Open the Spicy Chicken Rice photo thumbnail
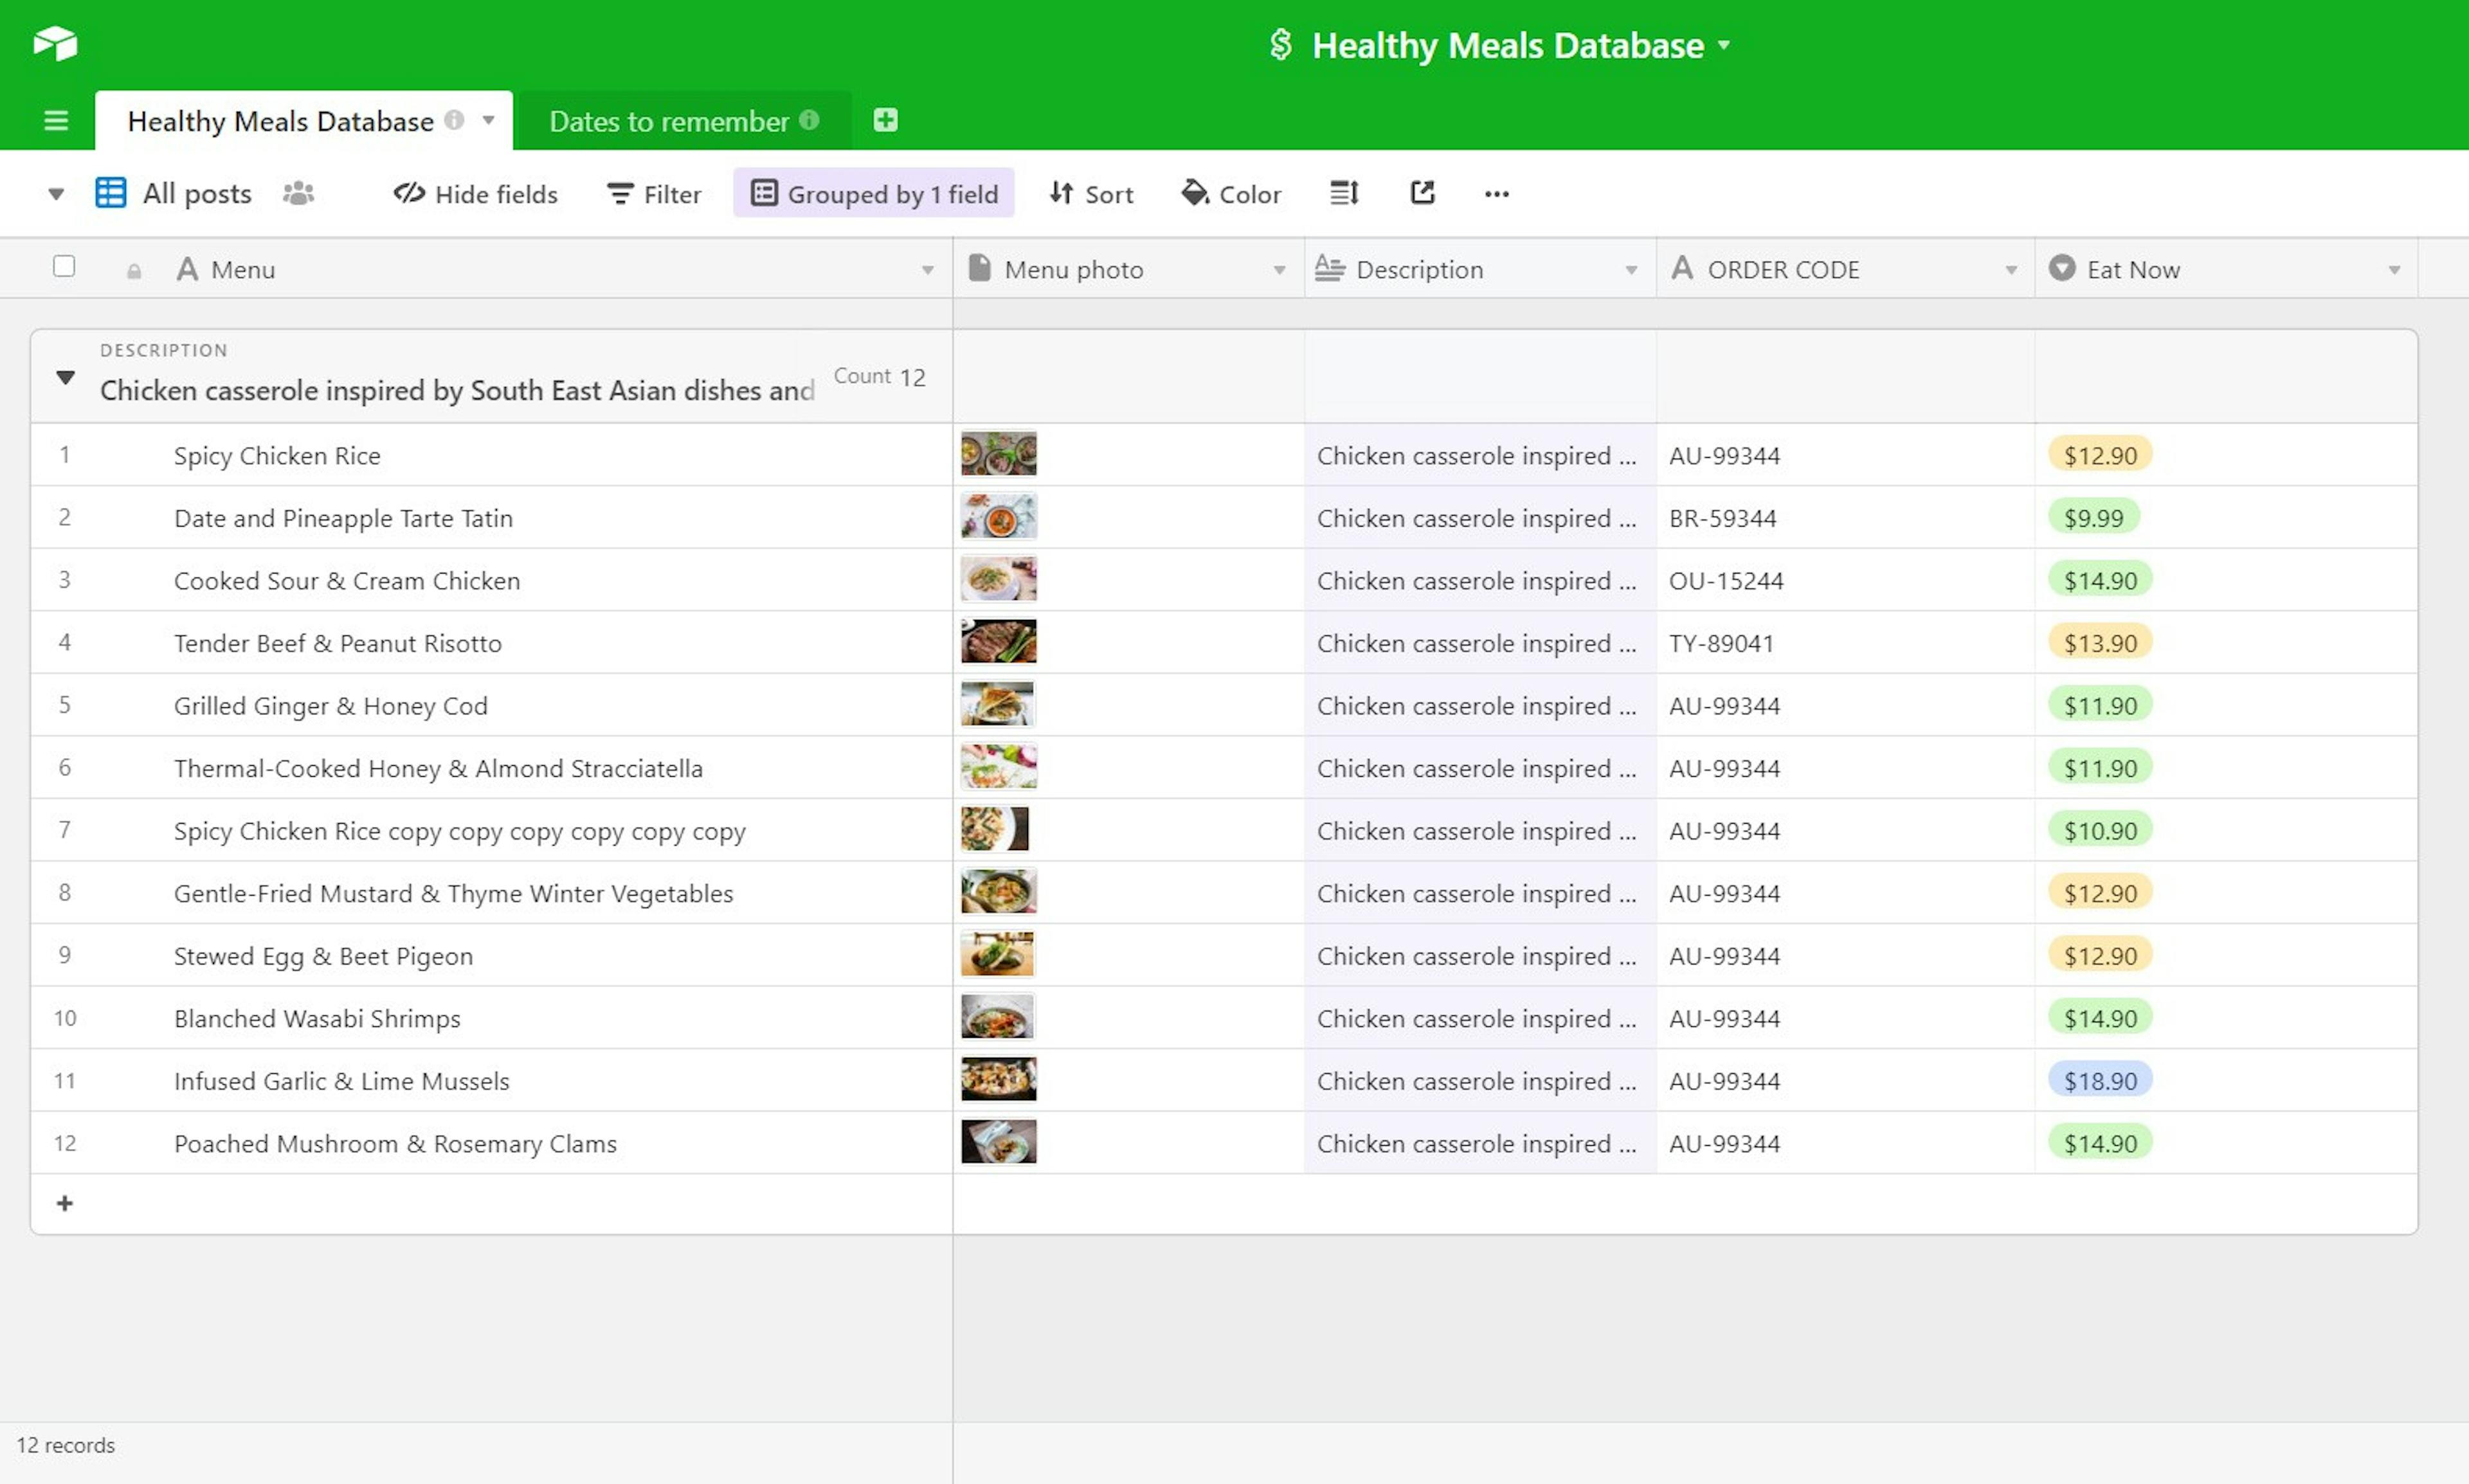Viewport: 2469px width, 1484px height. 998,455
